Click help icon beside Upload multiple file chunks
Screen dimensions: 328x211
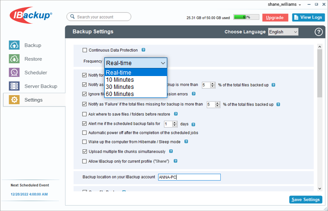[x=171, y=152]
